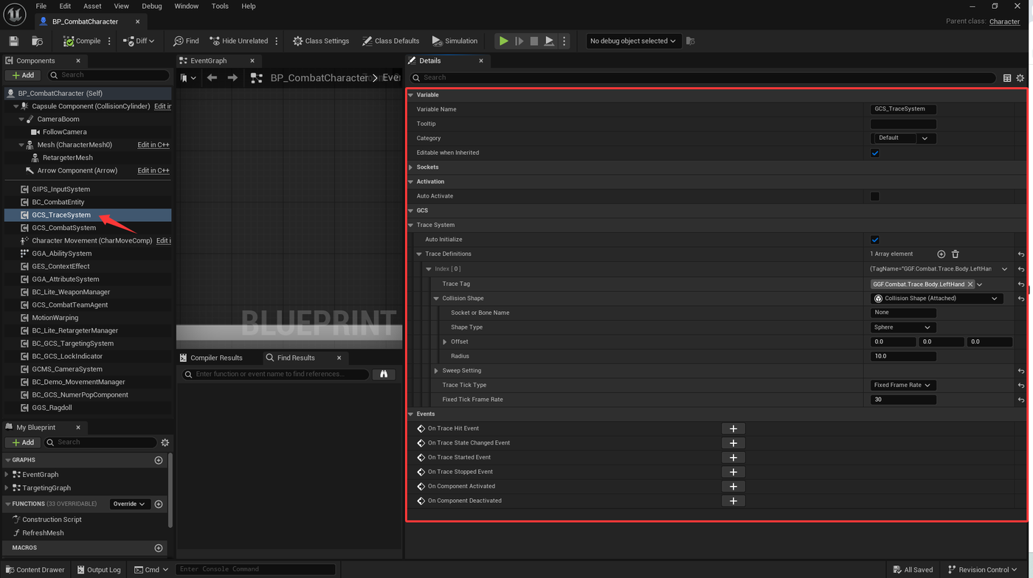Open Class Settings
This screenshot has width=1033, height=578.
[x=321, y=41]
